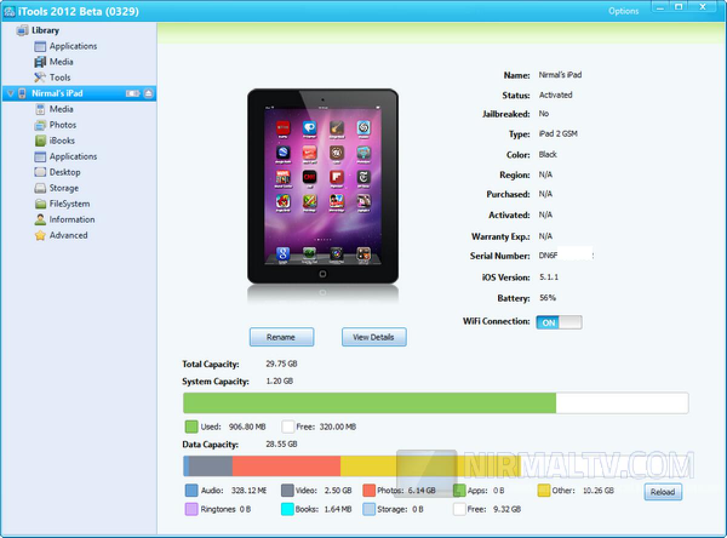727x538 pixels.
Task: Select the Nirmal's iPad entry in sidebar
Action: (67, 93)
